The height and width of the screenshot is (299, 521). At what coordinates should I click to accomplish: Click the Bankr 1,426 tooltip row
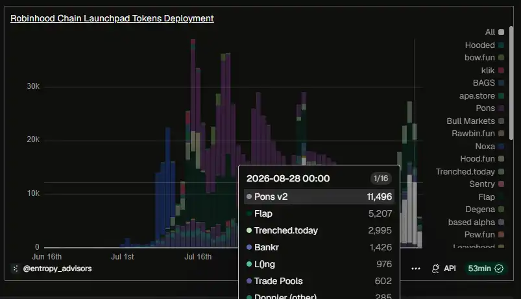coord(319,248)
